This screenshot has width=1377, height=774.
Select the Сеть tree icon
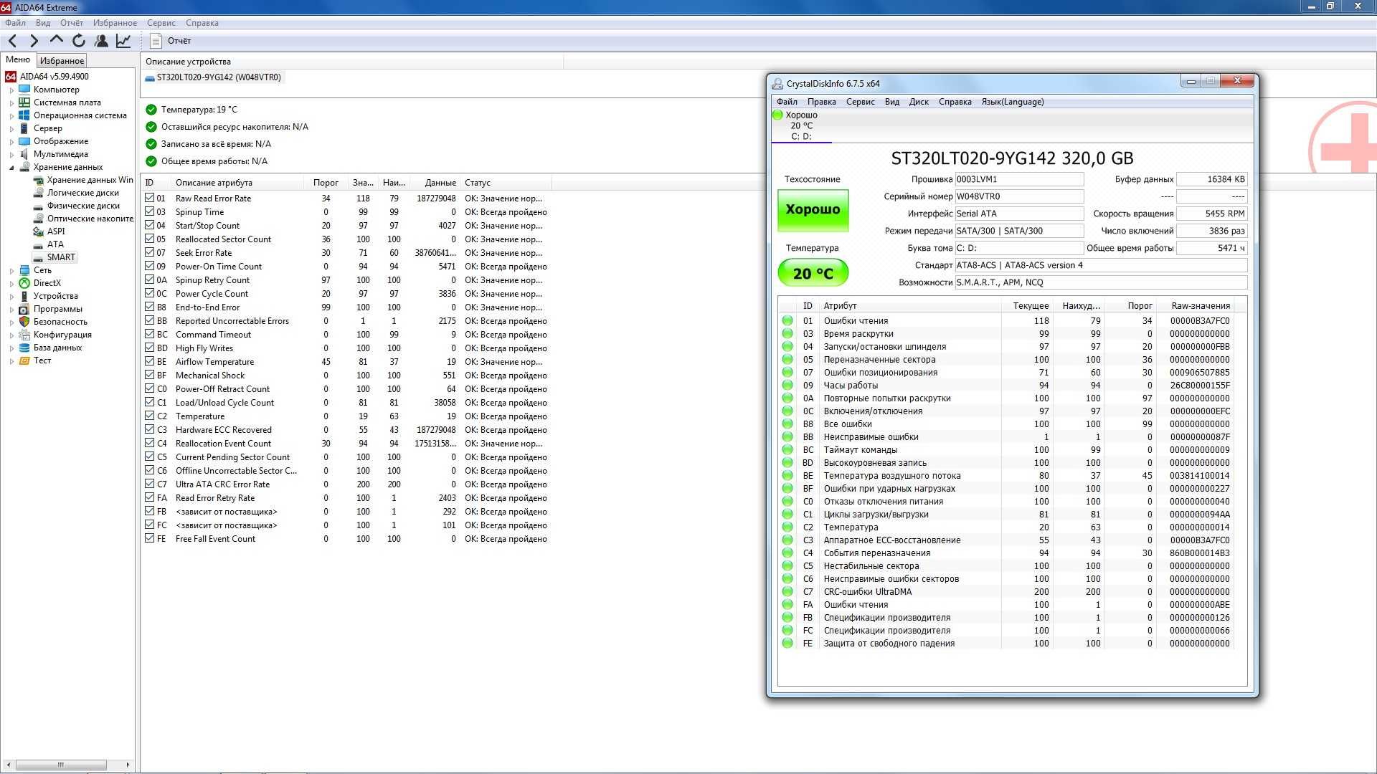[24, 270]
